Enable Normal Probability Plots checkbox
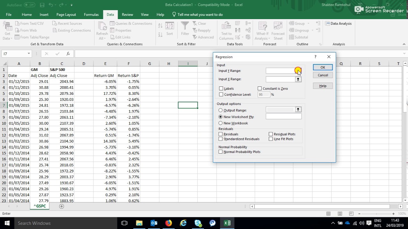 tap(221, 152)
